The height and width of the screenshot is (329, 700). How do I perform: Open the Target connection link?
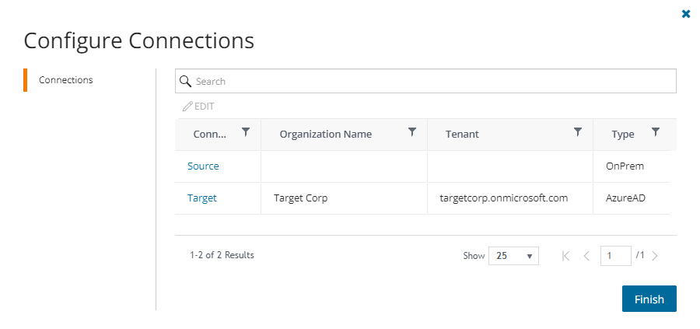(x=202, y=198)
